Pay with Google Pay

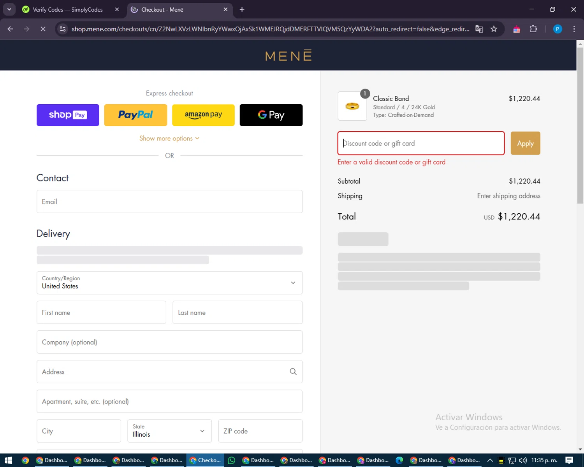[271, 115]
